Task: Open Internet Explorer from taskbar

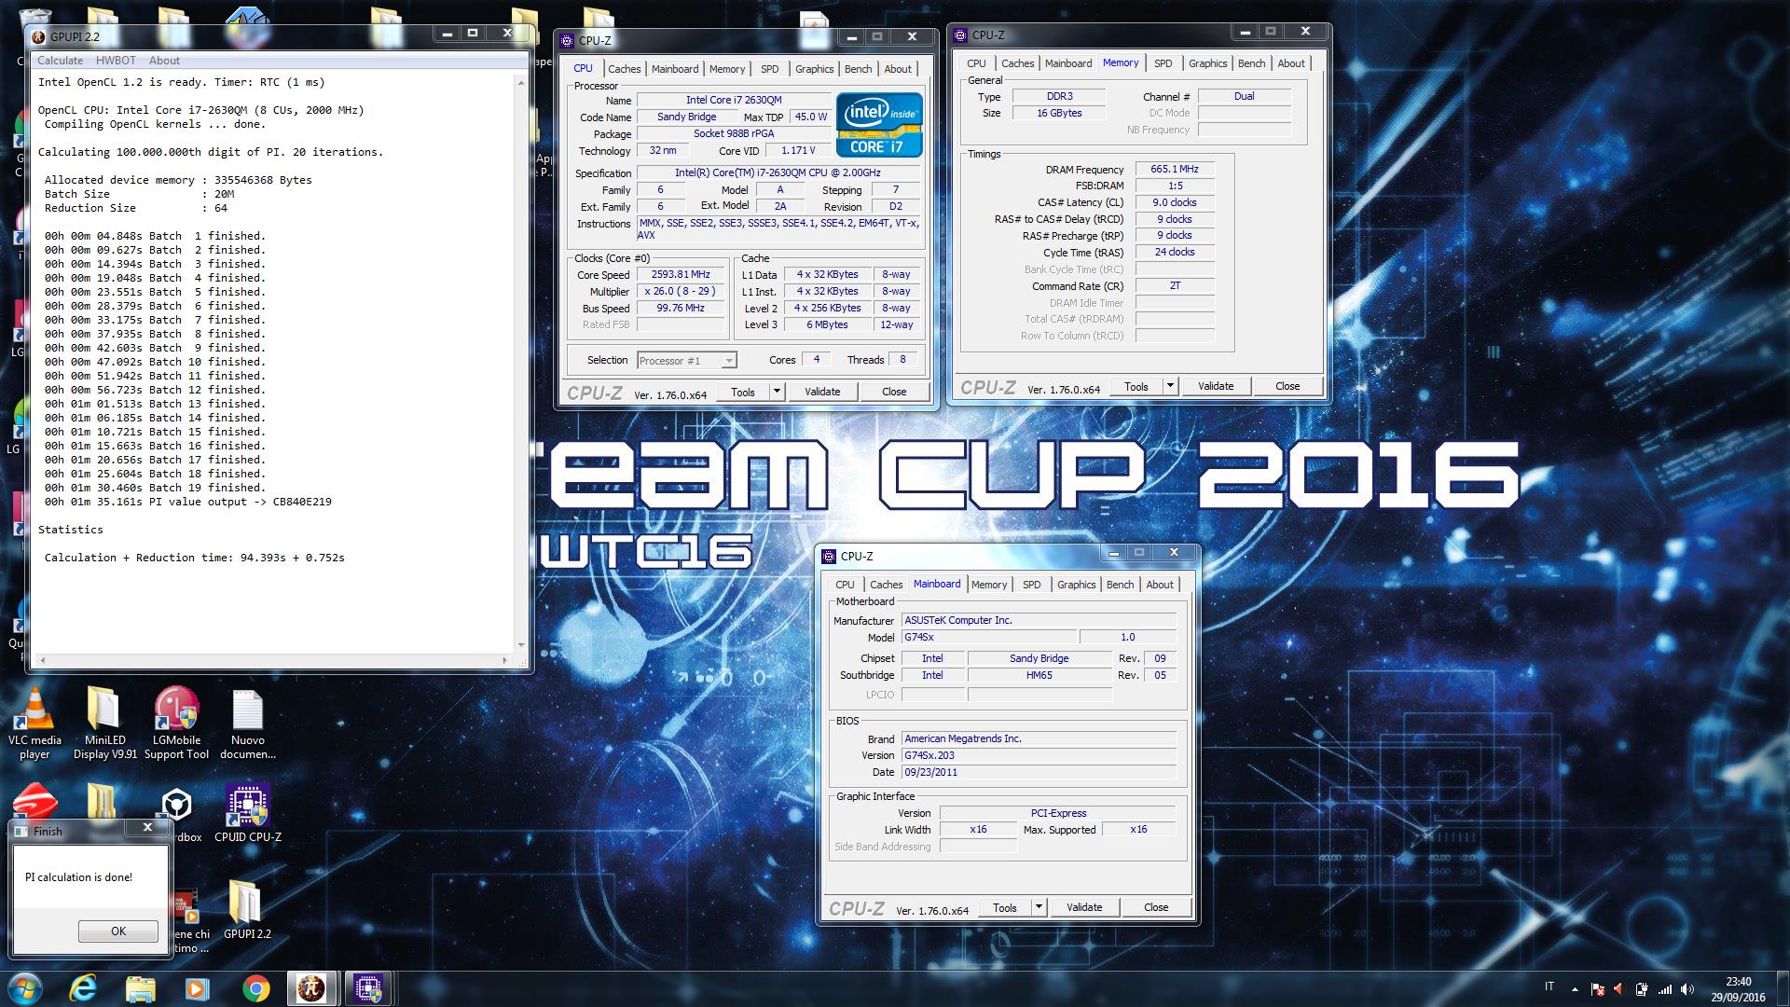Action: click(x=83, y=988)
